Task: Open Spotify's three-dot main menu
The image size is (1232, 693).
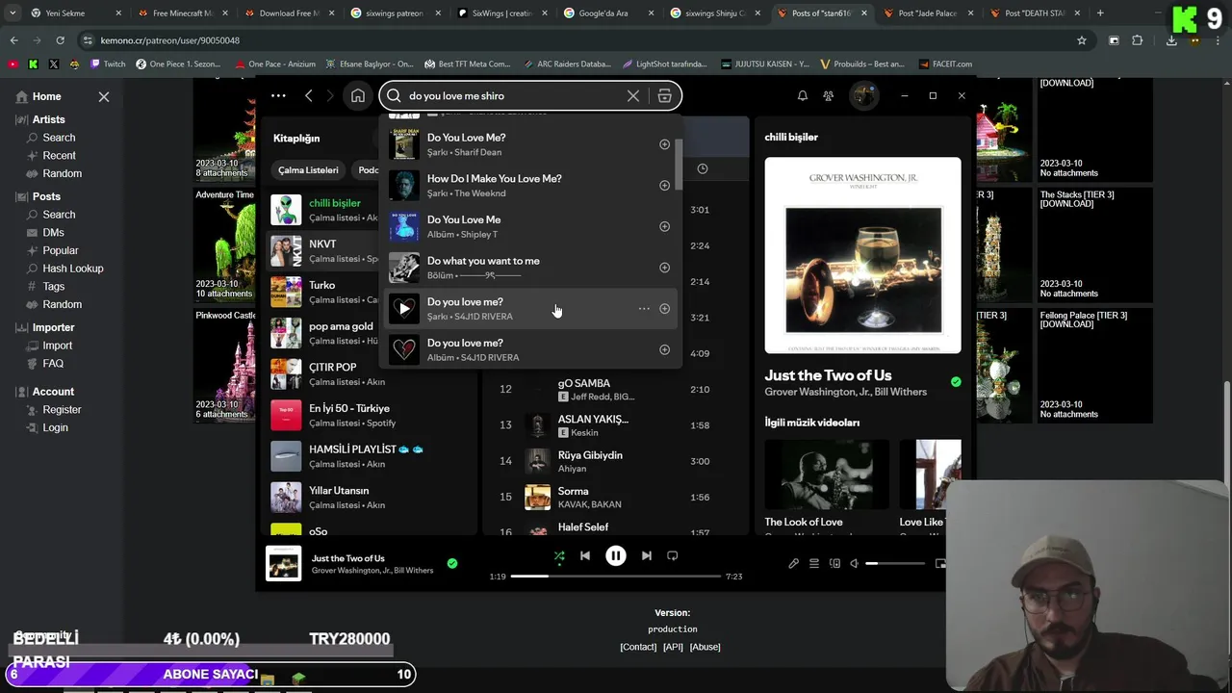Action: coord(278,95)
